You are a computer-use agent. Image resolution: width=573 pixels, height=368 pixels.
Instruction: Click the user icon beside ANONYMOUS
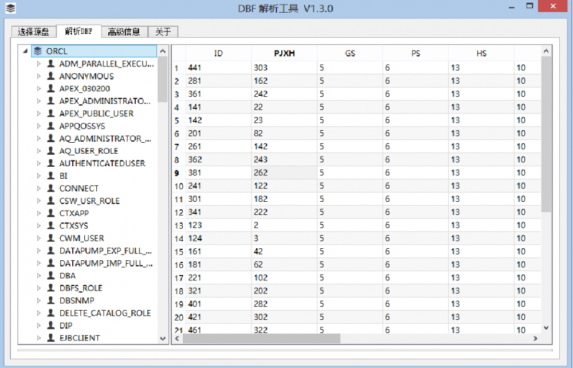51,76
